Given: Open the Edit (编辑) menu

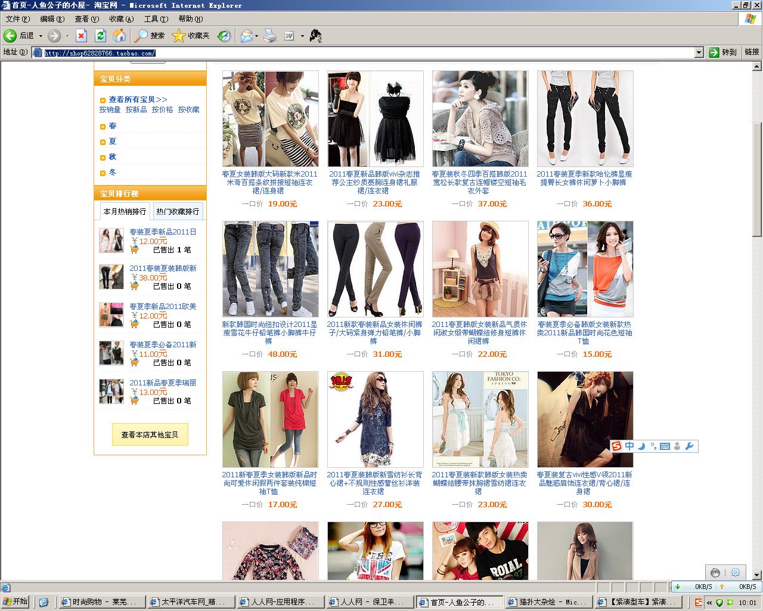Looking at the screenshot, I should click(x=52, y=19).
